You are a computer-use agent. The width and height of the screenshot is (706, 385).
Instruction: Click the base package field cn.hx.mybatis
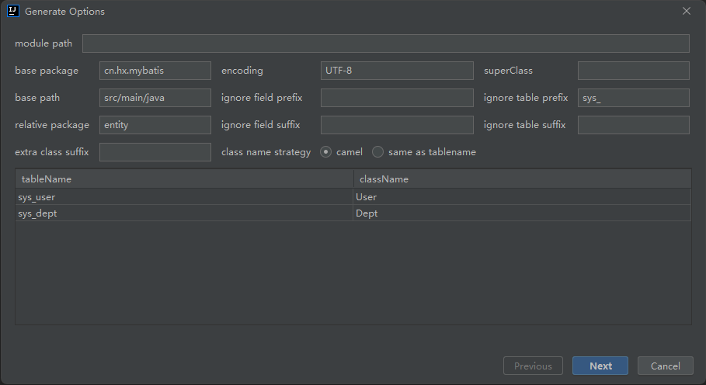click(155, 71)
